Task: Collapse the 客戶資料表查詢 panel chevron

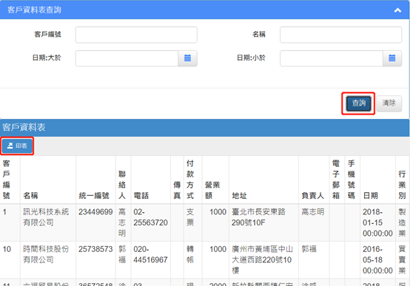Action: click(397, 10)
